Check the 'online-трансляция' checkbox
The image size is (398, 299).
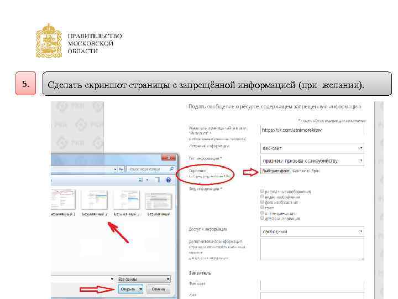[x=262, y=213]
